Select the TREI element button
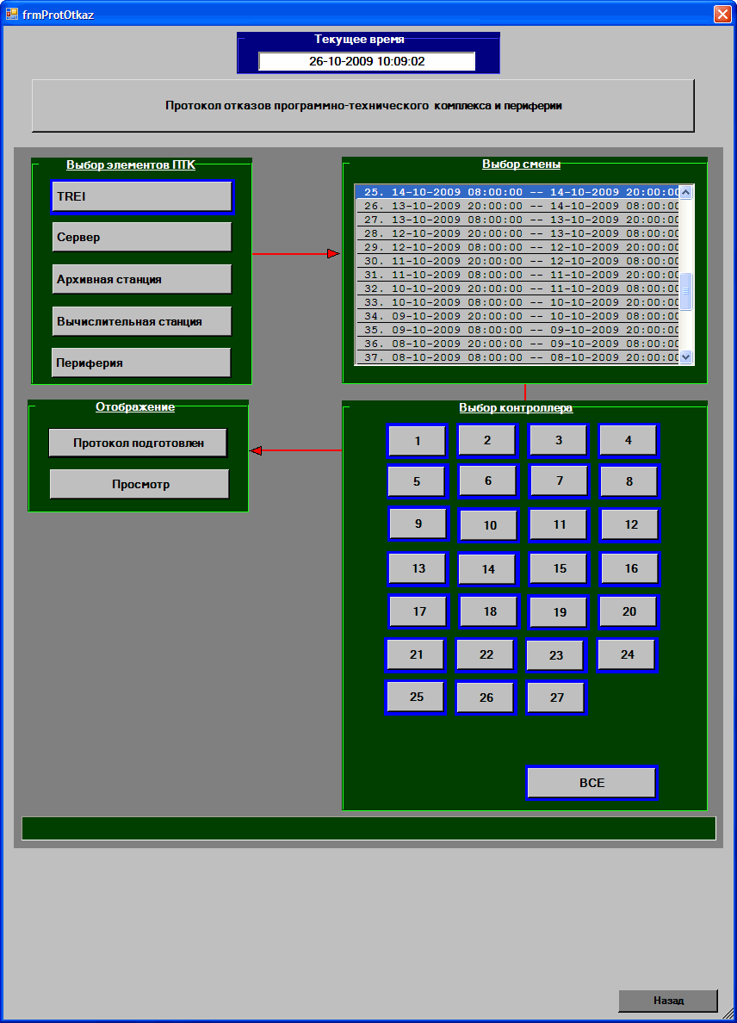The image size is (737, 1023). click(141, 196)
